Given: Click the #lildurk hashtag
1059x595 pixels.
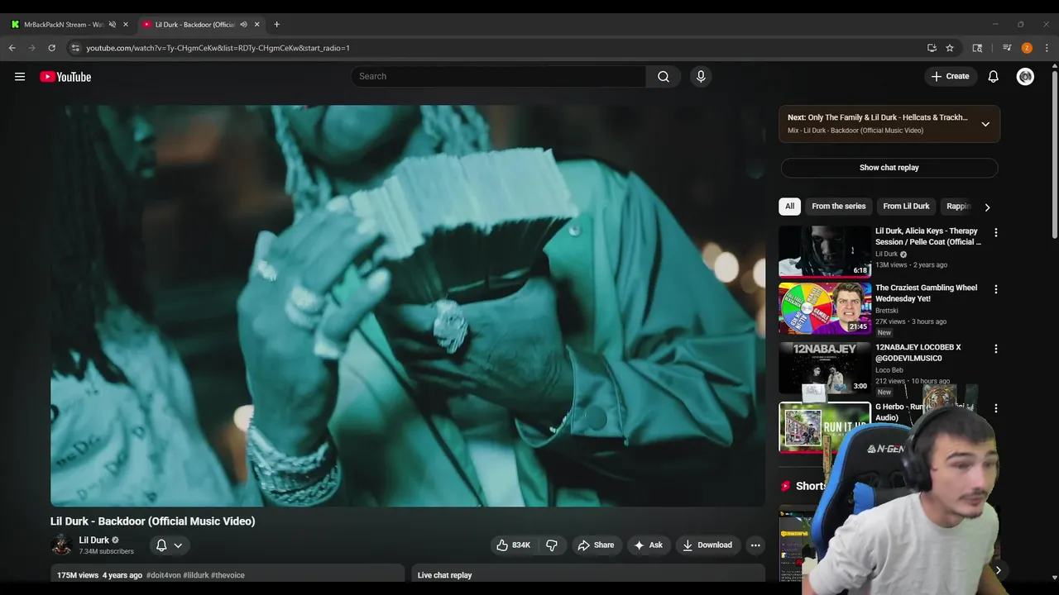Looking at the screenshot, I should pos(196,575).
